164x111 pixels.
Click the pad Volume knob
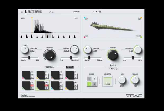[135, 80]
